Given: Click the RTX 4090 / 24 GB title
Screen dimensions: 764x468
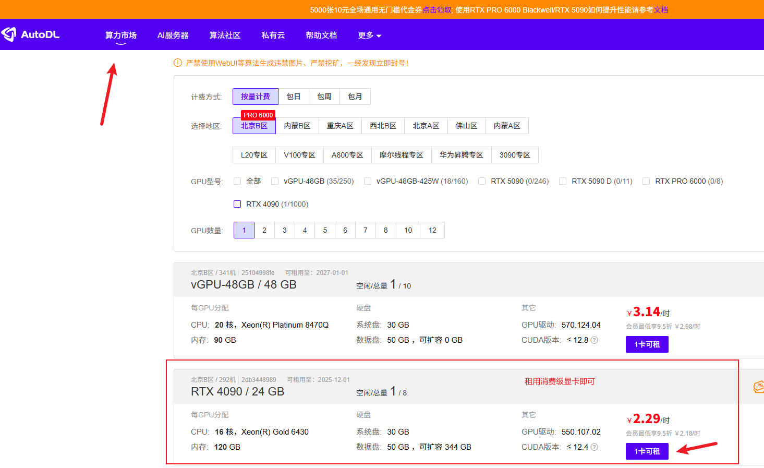Looking at the screenshot, I should 237,392.
